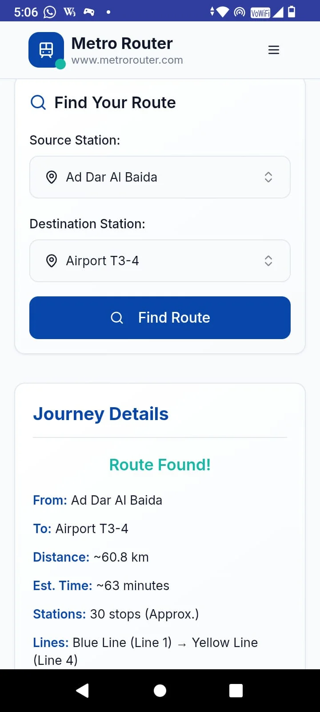
Task: Tap the Destination Station location pin icon
Action: point(52,261)
